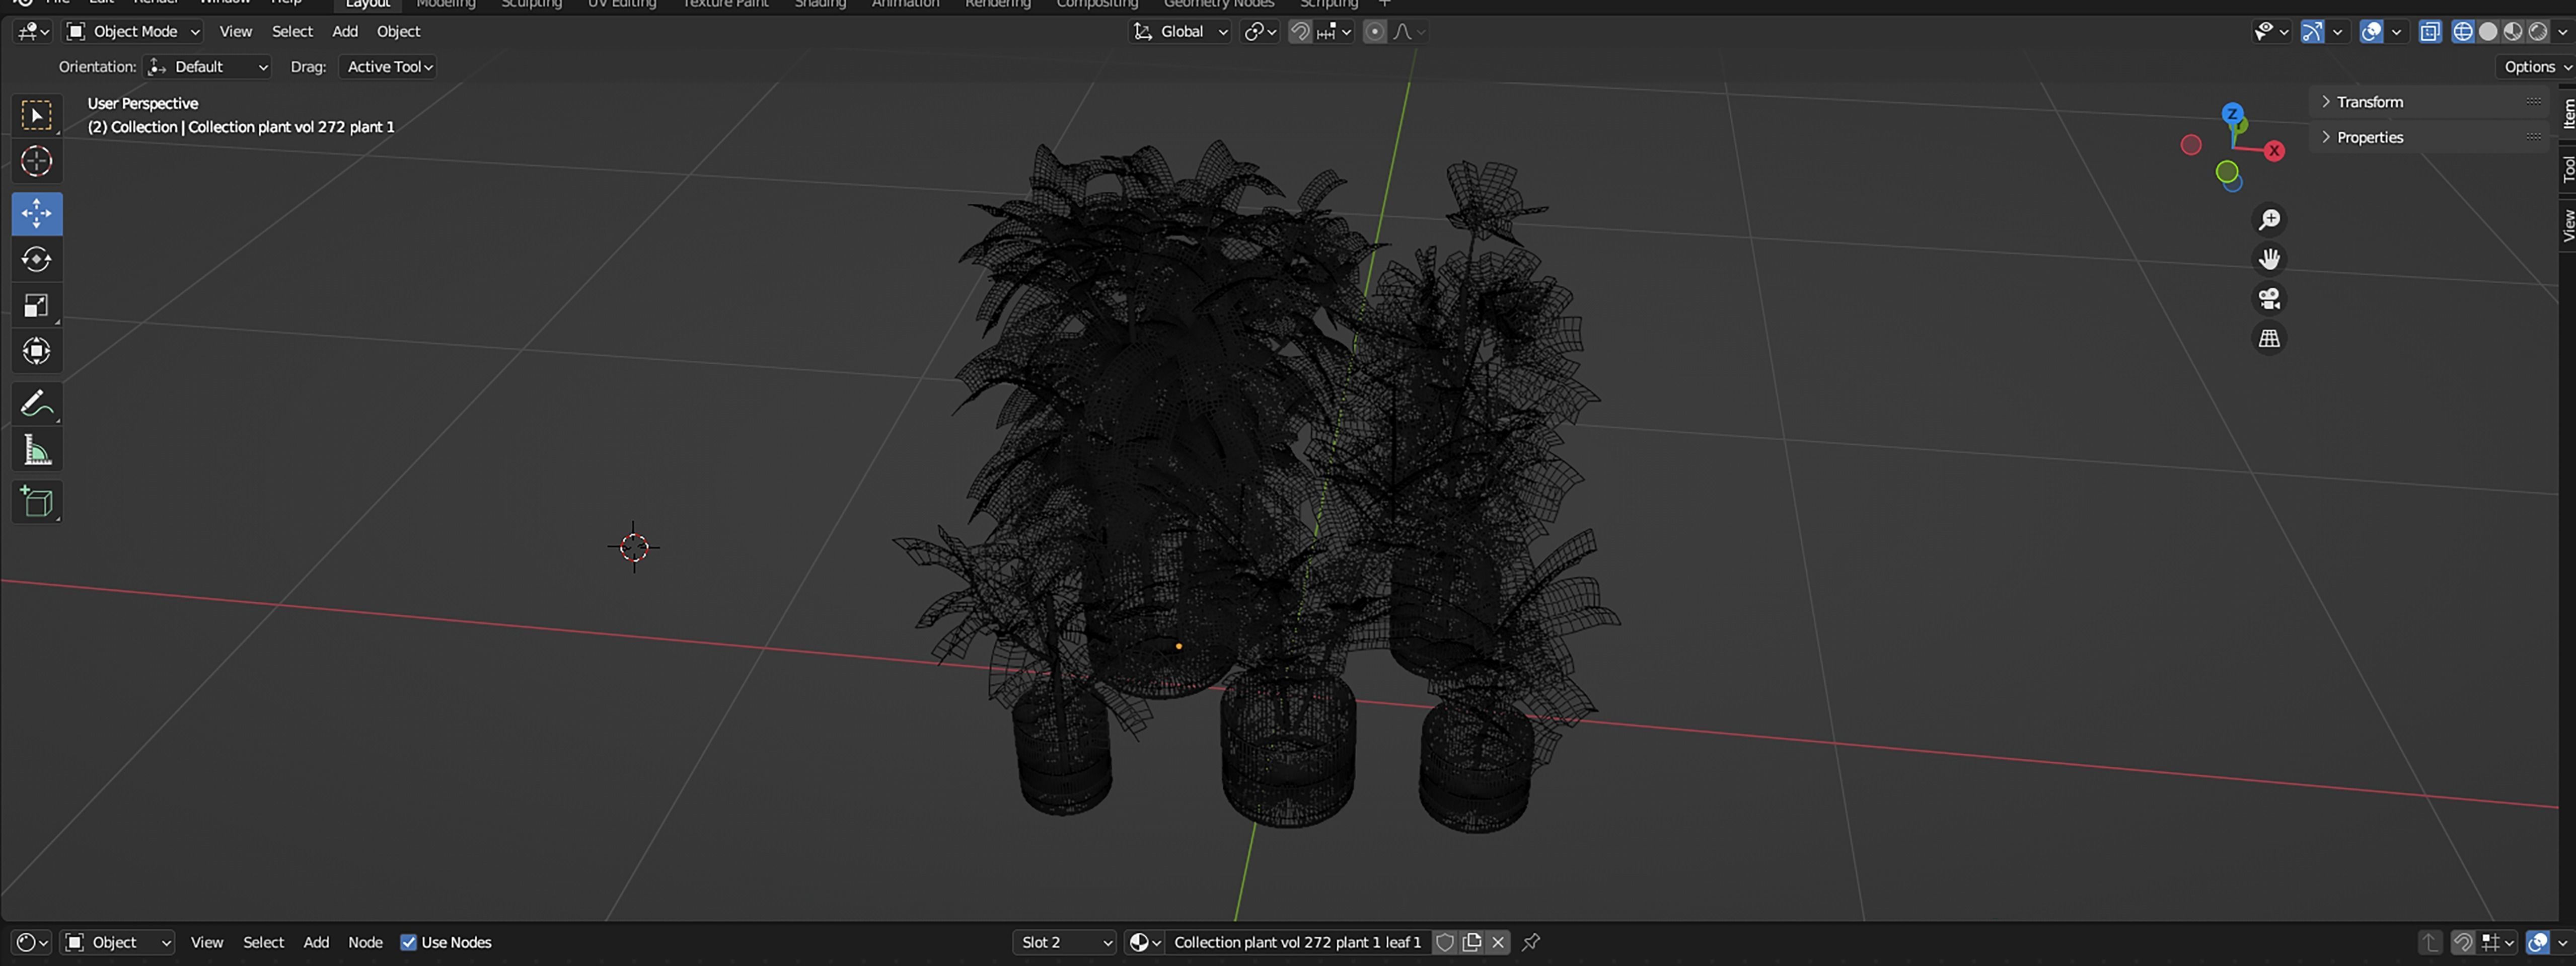Open 3D viewport editor type dropdown

point(32,32)
